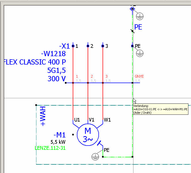Screen dimensions: 191x173
Task: Select the motor PE connection label
Action: click(106, 150)
